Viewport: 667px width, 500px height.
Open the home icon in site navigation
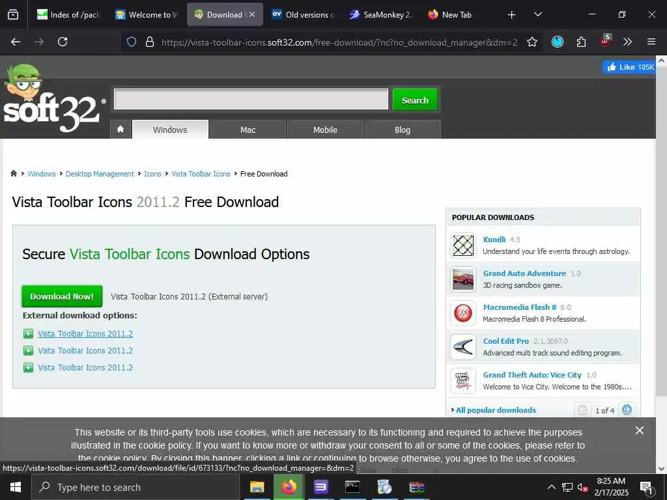121,130
